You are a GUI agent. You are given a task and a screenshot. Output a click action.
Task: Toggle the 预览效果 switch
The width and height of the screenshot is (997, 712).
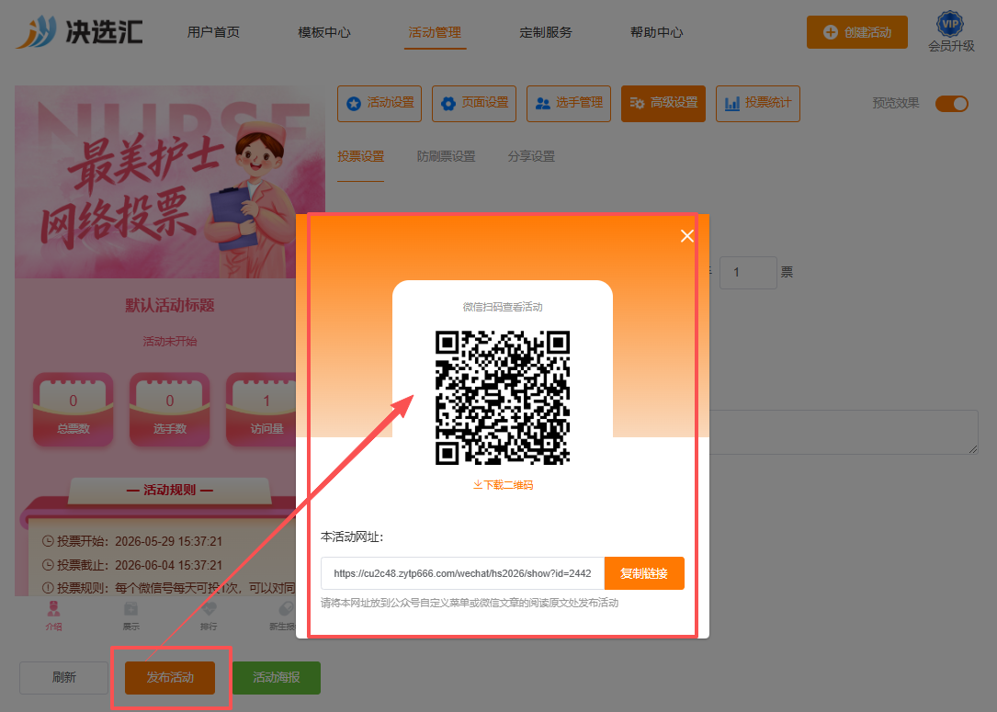pyautogui.click(x=951, y=104)
